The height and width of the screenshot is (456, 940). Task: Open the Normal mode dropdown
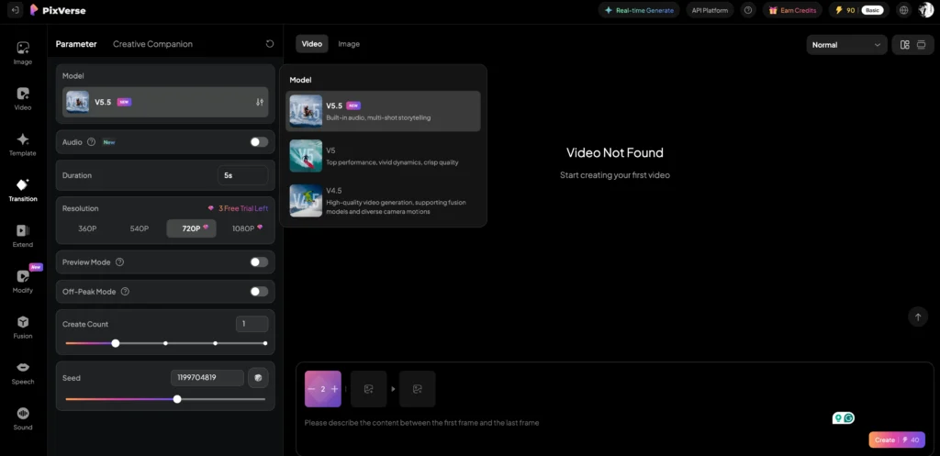coord(846,45)
